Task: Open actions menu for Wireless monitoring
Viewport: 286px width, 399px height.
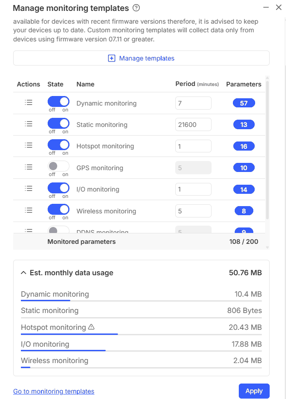Action: point(29,211)
